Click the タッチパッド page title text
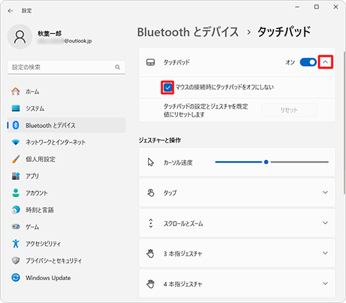Viewport: 346px width, 303px height. [284, 32]
